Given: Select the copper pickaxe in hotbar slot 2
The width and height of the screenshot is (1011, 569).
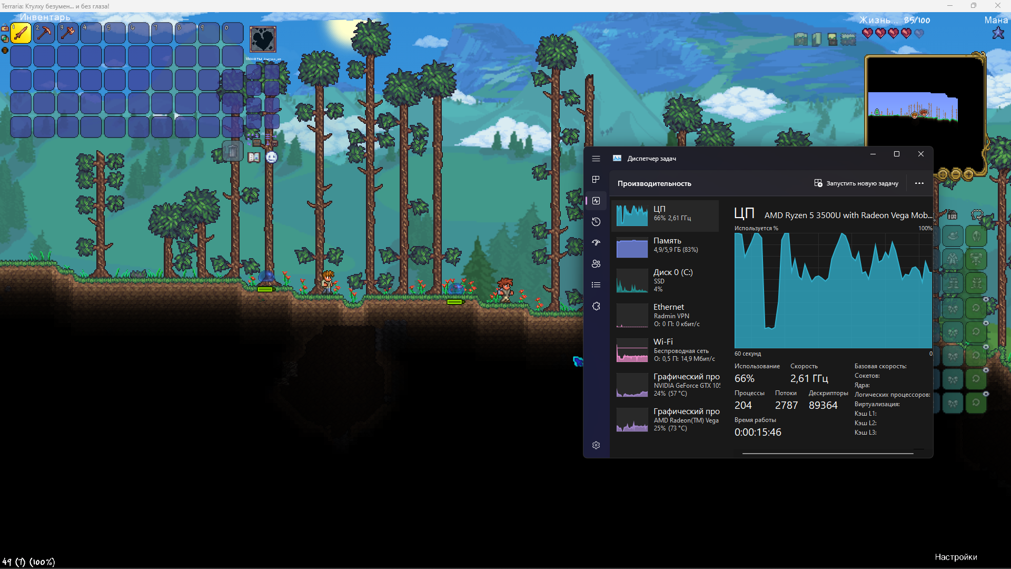Looking at the screenshot, I should [x=44, y=33].
